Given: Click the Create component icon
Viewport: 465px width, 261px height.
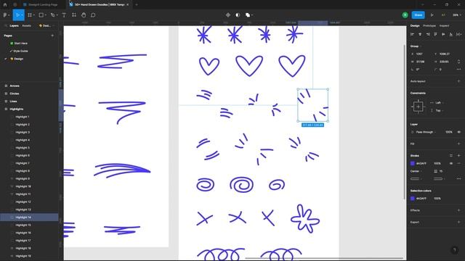Looking at the screenshot, I should pyautogui.click(x=228, y=15).
